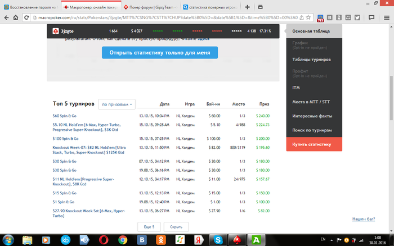
Task: Open File Explorer from the taskbar
Action: click(x=27, y=240)
